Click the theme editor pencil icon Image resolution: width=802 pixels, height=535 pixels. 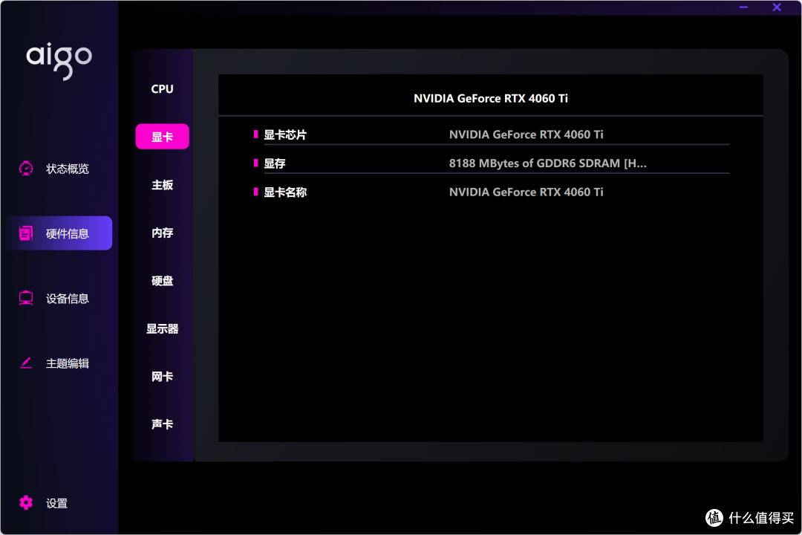pyautogui.click(x=26, y=363)
